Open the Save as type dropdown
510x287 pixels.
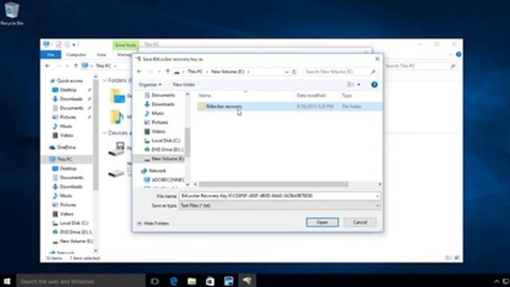click(x=280, y=206)
